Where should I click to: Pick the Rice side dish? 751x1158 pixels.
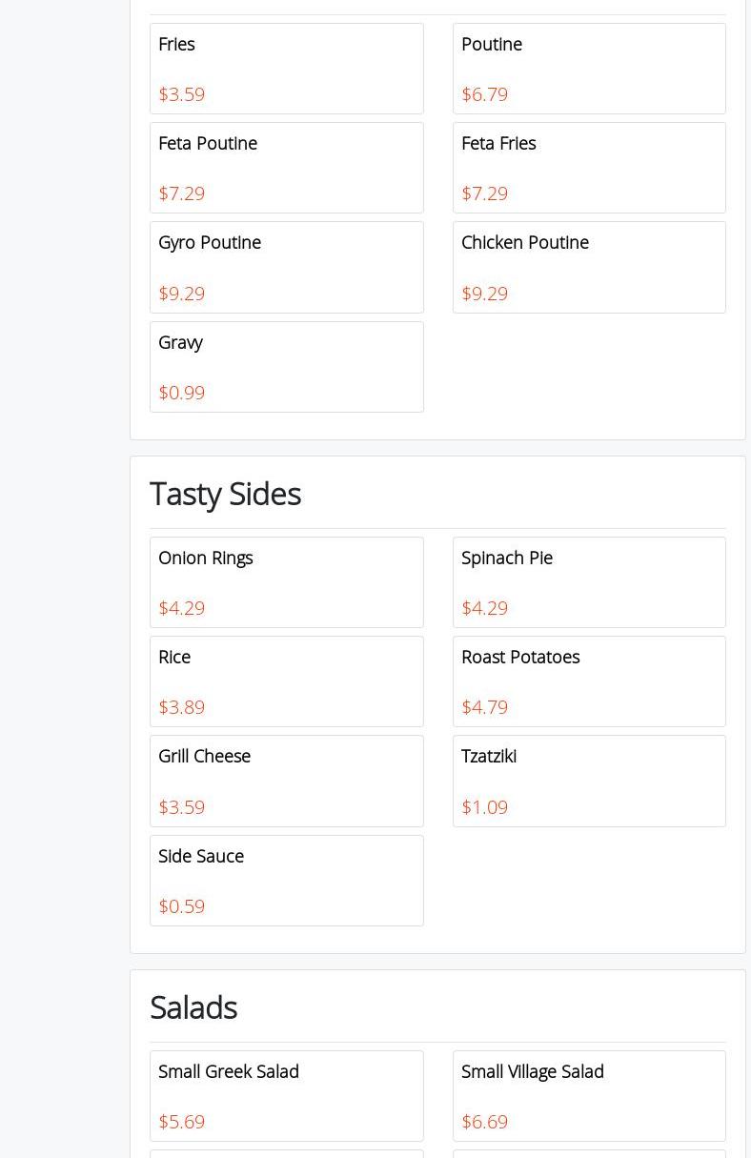(x=286, y=681)
